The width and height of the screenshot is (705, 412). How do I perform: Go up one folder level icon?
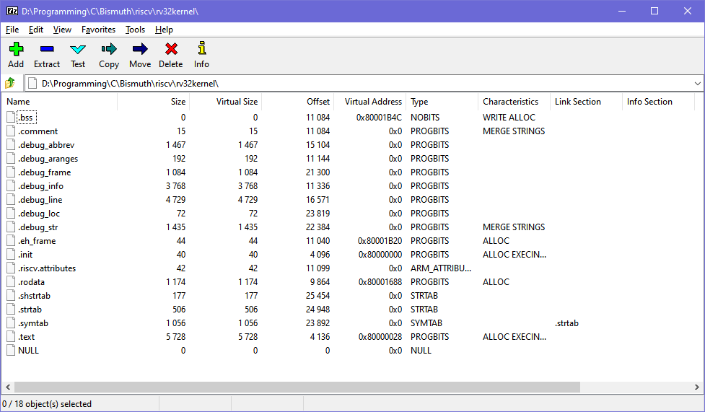[x=10, y=83]
